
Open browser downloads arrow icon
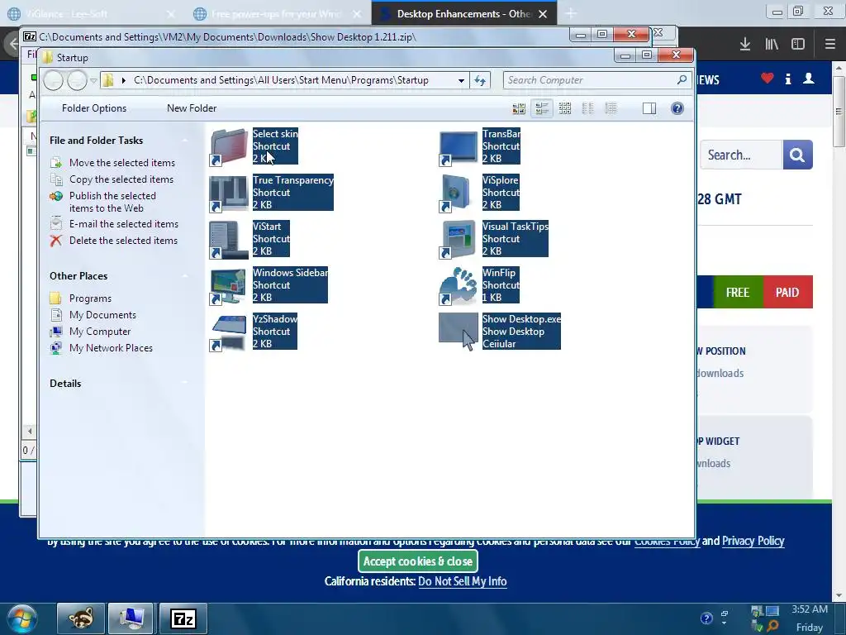[x=745, y=44]
